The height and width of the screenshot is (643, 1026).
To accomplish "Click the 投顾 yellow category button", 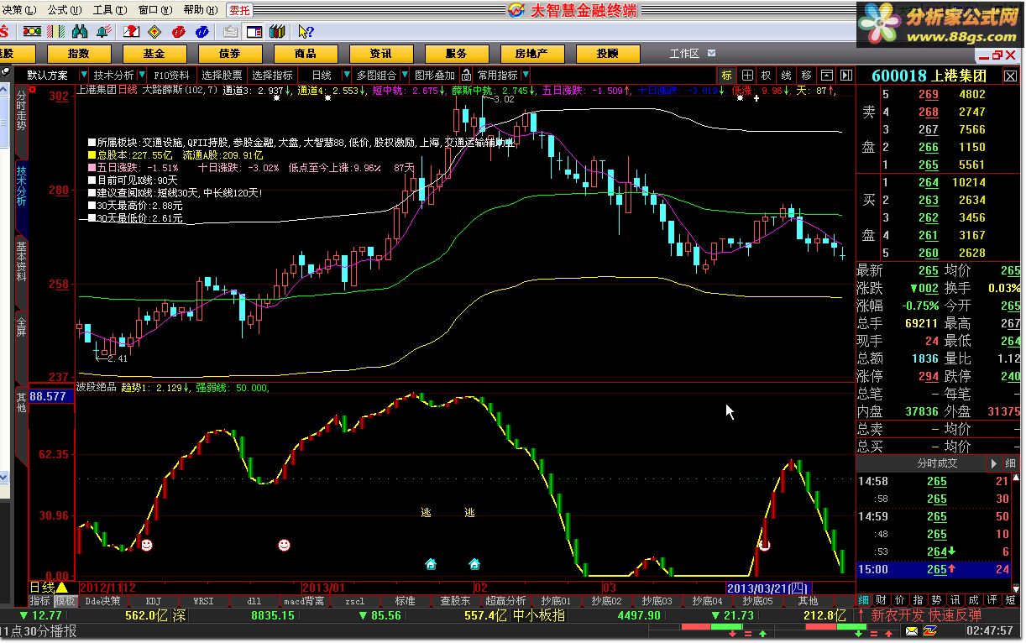I will click(608, 53).
